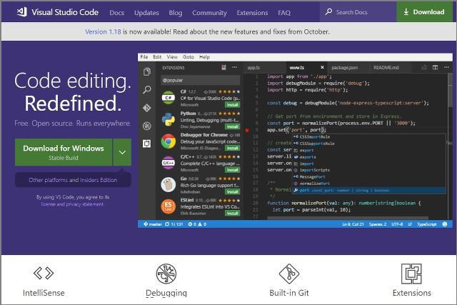
Task: Open the Goto menu in editor screenshot
Action: click(189, 57)
